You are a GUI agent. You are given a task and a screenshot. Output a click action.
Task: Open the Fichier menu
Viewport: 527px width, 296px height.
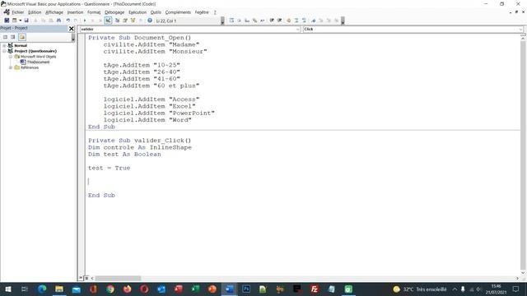click(18, 12)
